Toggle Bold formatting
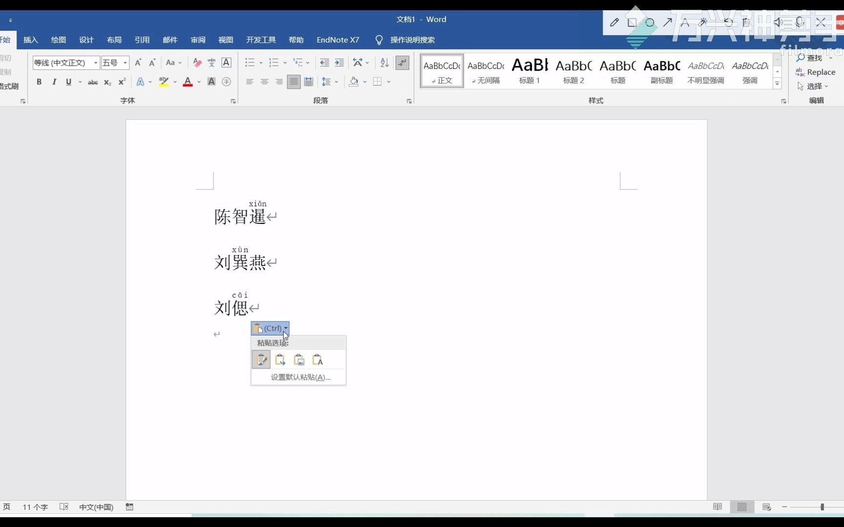844x527 pixels. [x=39, y=81]
